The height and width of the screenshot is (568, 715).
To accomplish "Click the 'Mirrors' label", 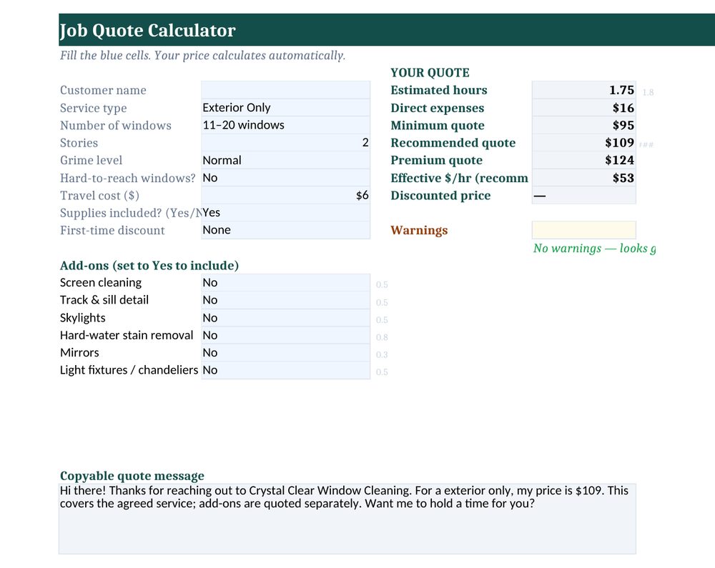I will 79,352.
